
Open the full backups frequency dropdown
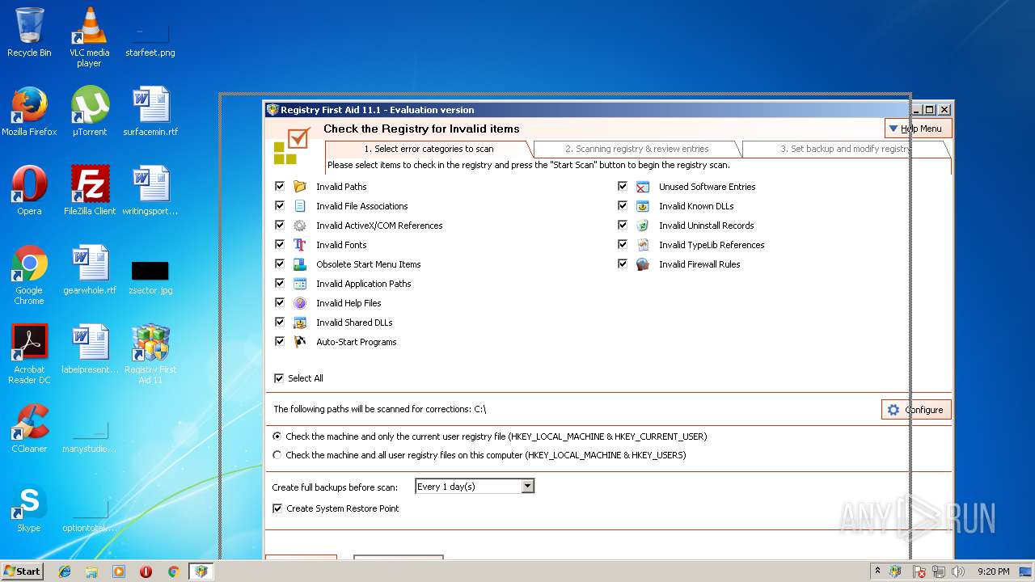[528, 487]
